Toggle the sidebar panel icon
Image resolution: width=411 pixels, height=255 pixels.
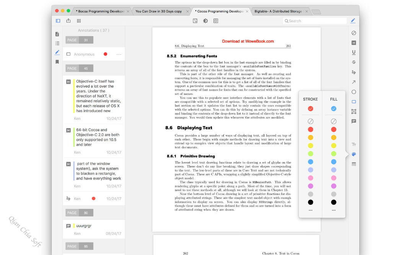58,21
